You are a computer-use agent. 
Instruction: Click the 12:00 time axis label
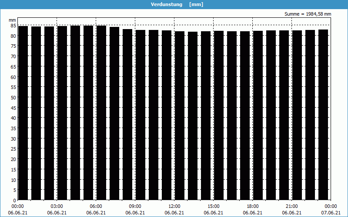click(x=174, y=207)
